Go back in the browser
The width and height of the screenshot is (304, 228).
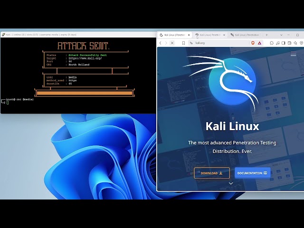(161, 43)
